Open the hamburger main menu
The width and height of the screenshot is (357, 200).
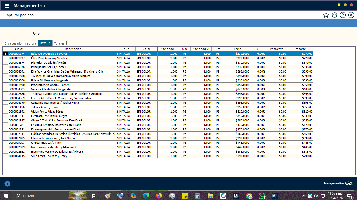click(x=7, y=6)
